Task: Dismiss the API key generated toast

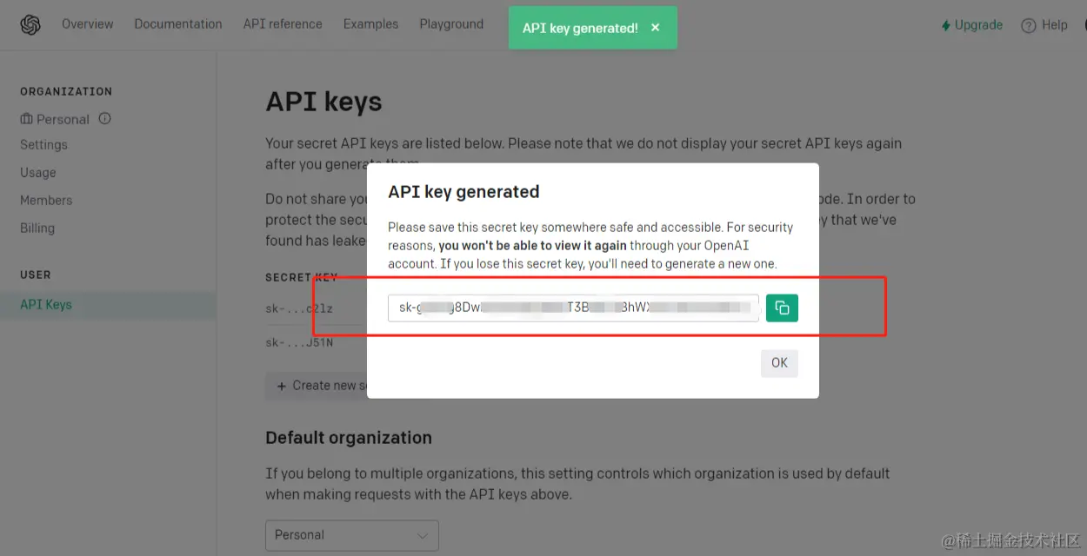Action: point(655,28)
